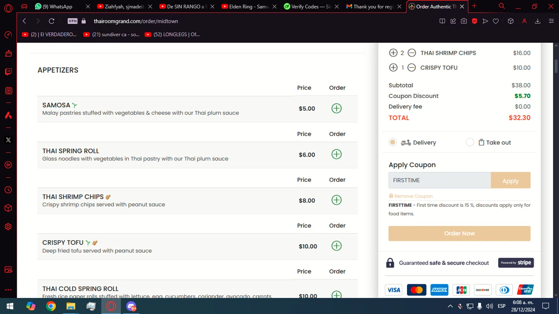Open the browser downloads panel
This screenshot has width=559, height=314.
537,21
